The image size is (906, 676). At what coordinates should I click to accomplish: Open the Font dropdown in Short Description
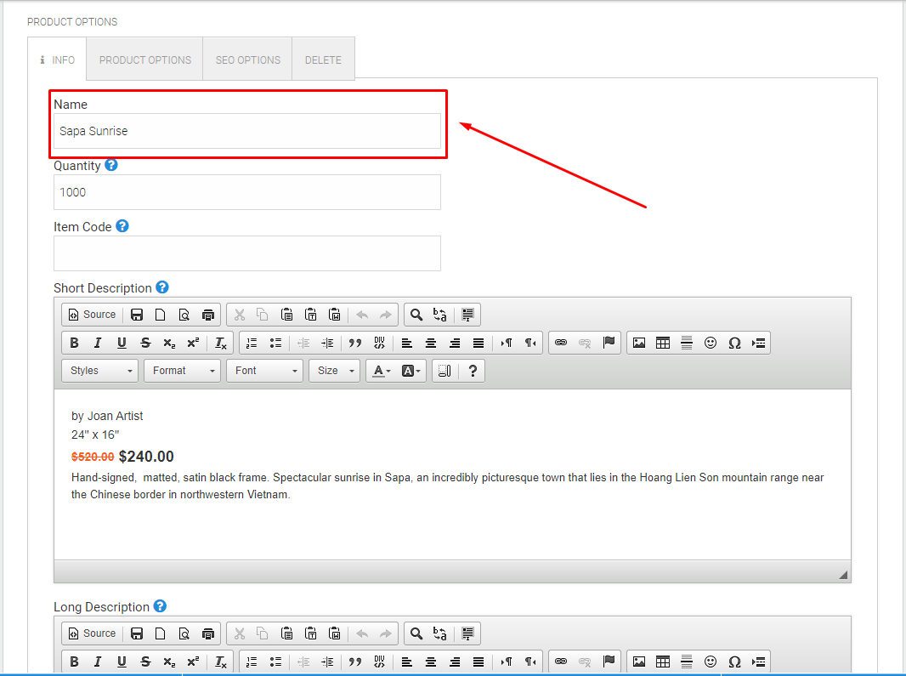(264, 371)
